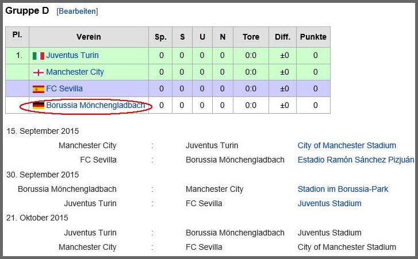
Task: Click the Spanish flag icon beside FC Sevilla
Action: point(39,89)
